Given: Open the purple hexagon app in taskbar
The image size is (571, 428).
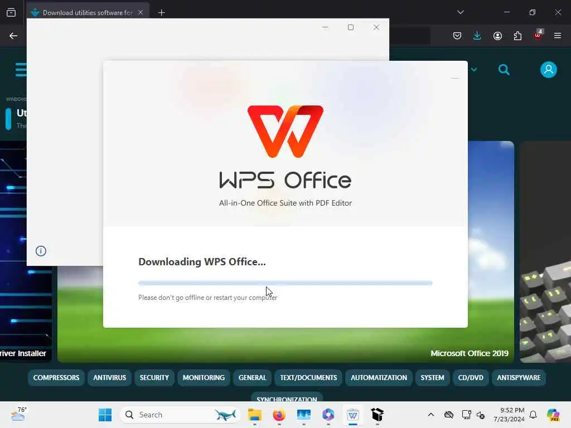Looking at the screenshot, I should 328,415.
